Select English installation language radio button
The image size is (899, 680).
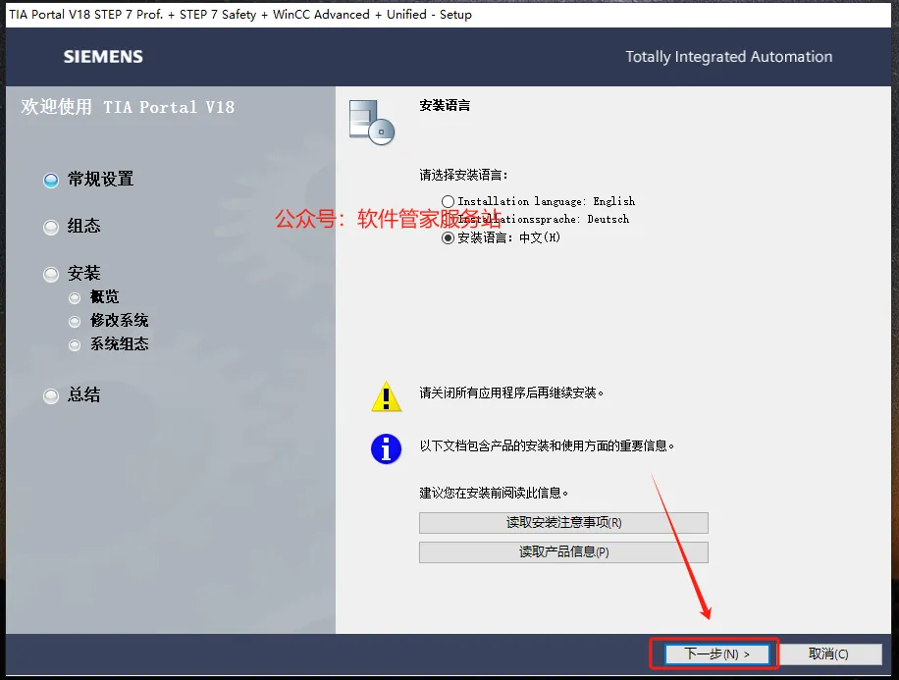point(449,201)
